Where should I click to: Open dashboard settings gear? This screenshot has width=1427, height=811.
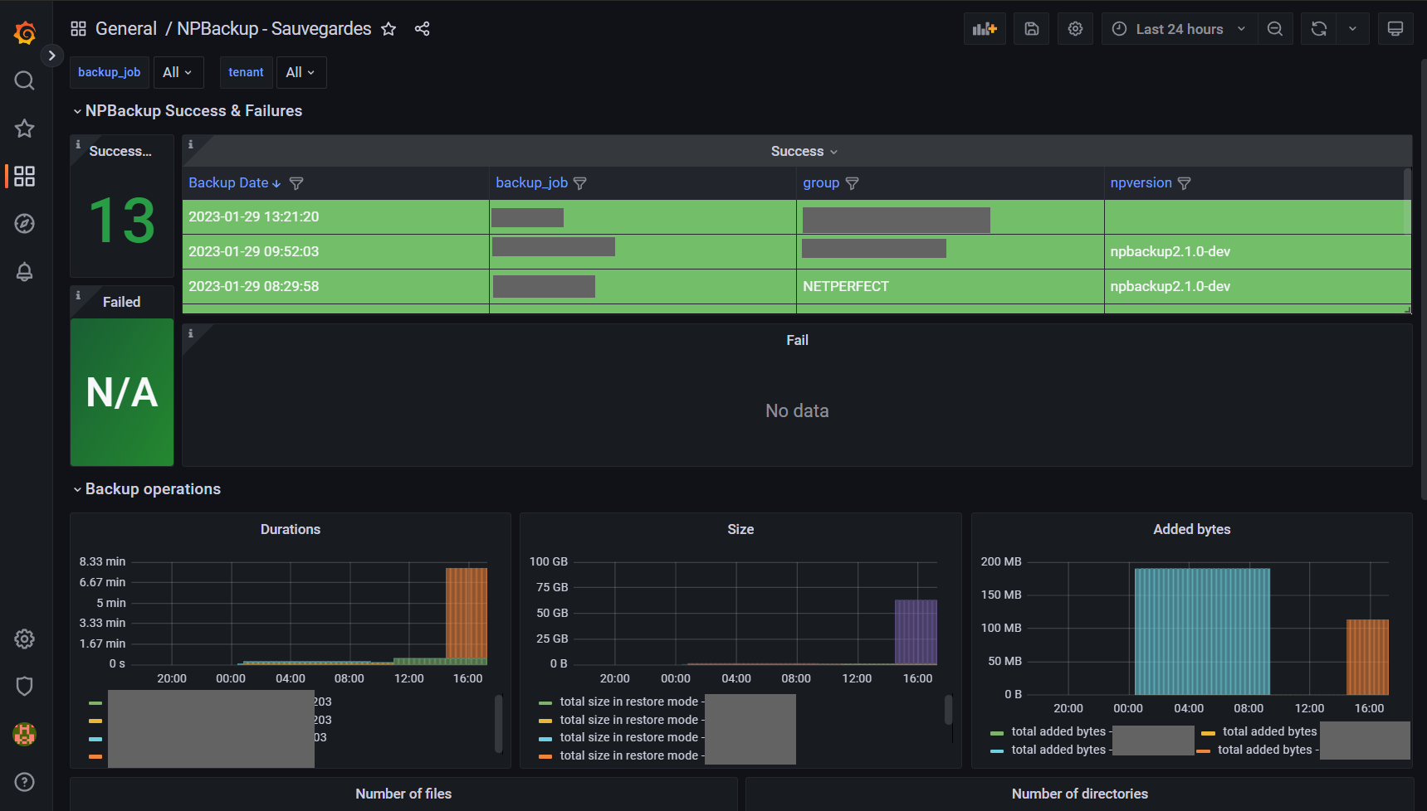tap(1075, 29)
